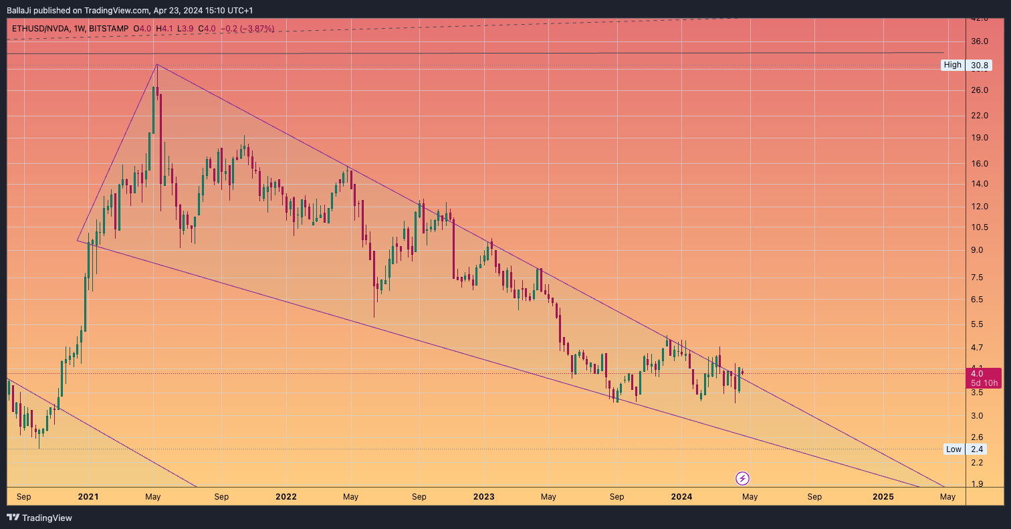The width and height of the screenshot is (1011, 529).
Task: Click the low value L3.9 in legend
Action: (185, 29)
